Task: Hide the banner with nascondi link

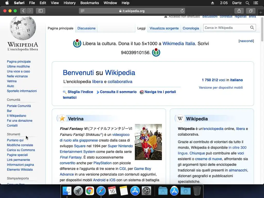Action: point(246,41)
